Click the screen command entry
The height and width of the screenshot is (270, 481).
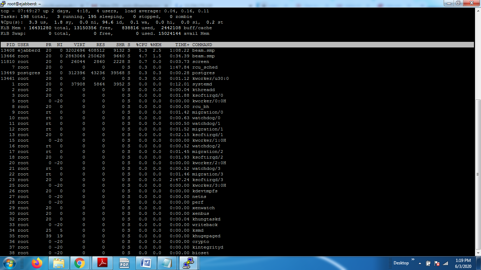click(201, 62)
